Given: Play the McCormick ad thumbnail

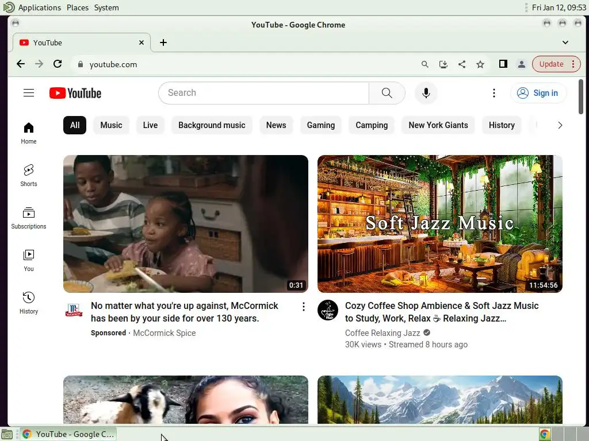Looking at the screenshot, I should coord(186,224).
